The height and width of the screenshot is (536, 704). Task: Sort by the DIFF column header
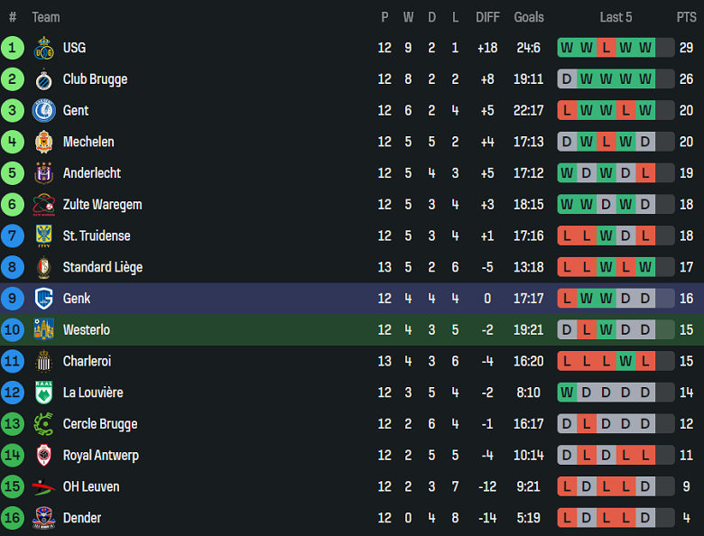[x=487, y=17]
